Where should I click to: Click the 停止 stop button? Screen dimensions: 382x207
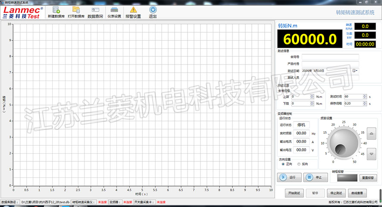tap(315, 177)
